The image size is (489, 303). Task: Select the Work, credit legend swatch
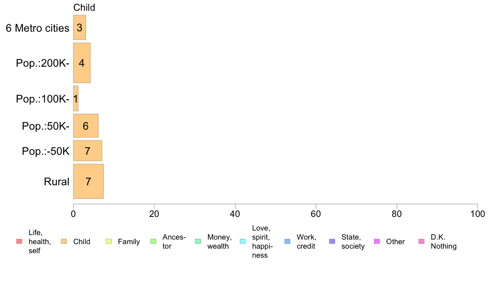(288, 242)
